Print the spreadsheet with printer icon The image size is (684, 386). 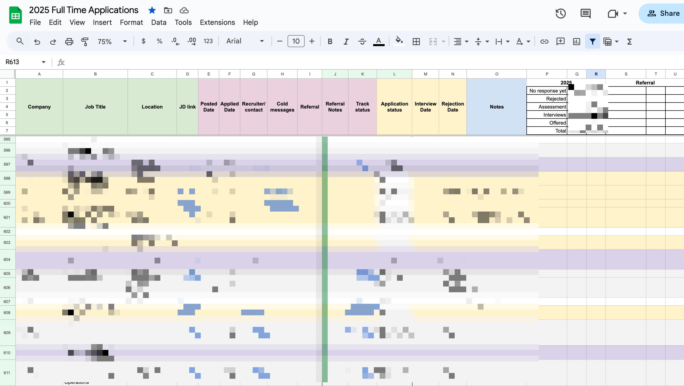point(69,41)
